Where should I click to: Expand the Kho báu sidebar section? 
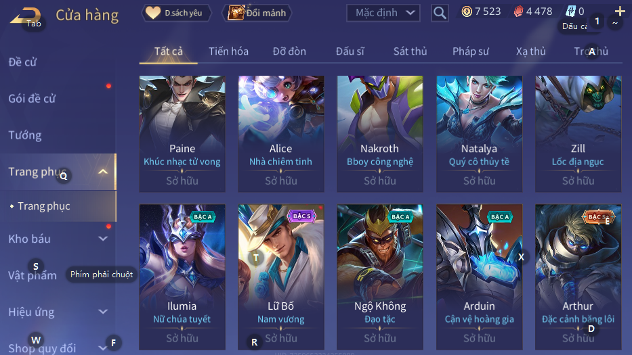click(103, 239)
